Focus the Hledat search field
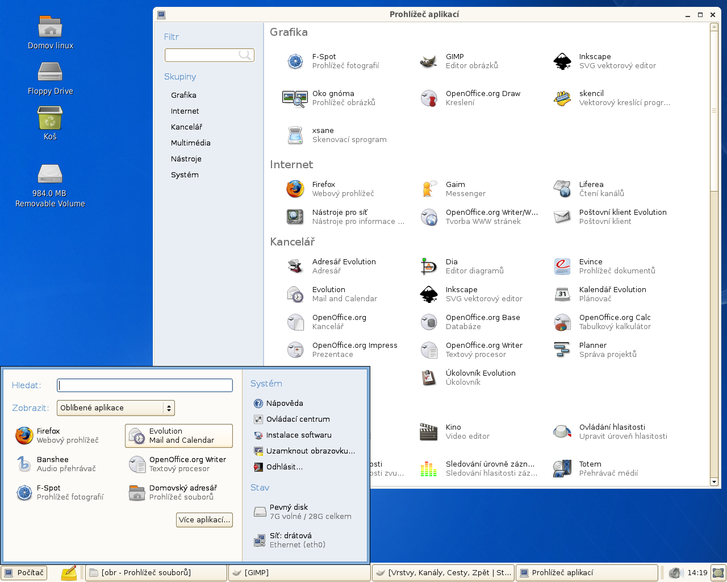 point(145,385)
